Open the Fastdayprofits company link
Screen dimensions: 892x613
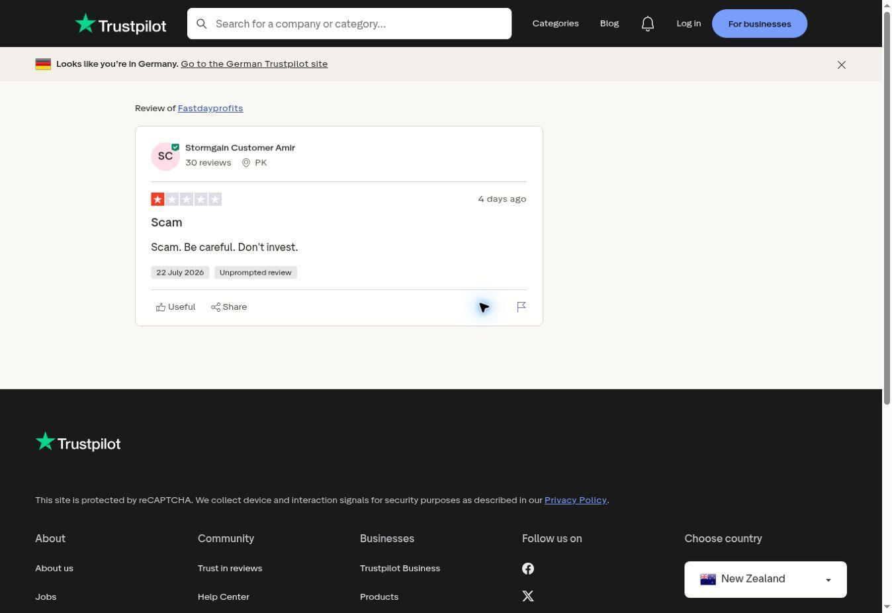[210, 109]
